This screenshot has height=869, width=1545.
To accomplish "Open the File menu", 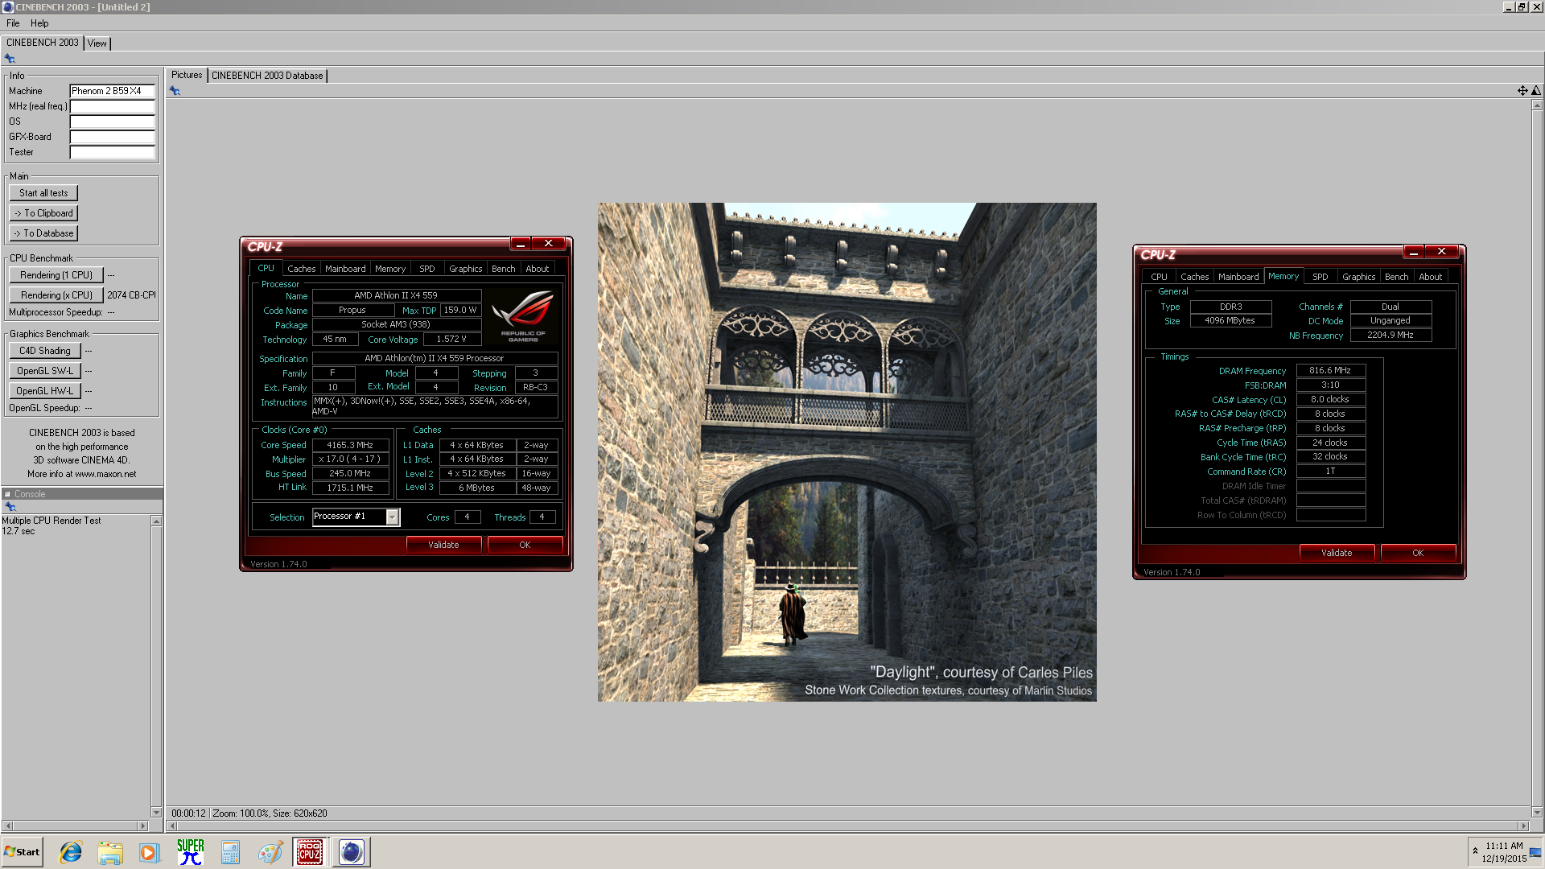I will pos(13,23).
